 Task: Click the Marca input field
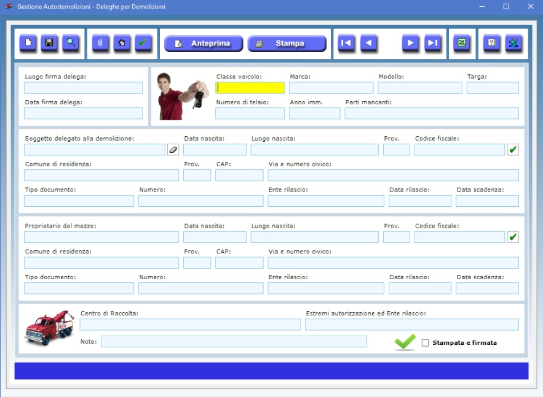331,88
